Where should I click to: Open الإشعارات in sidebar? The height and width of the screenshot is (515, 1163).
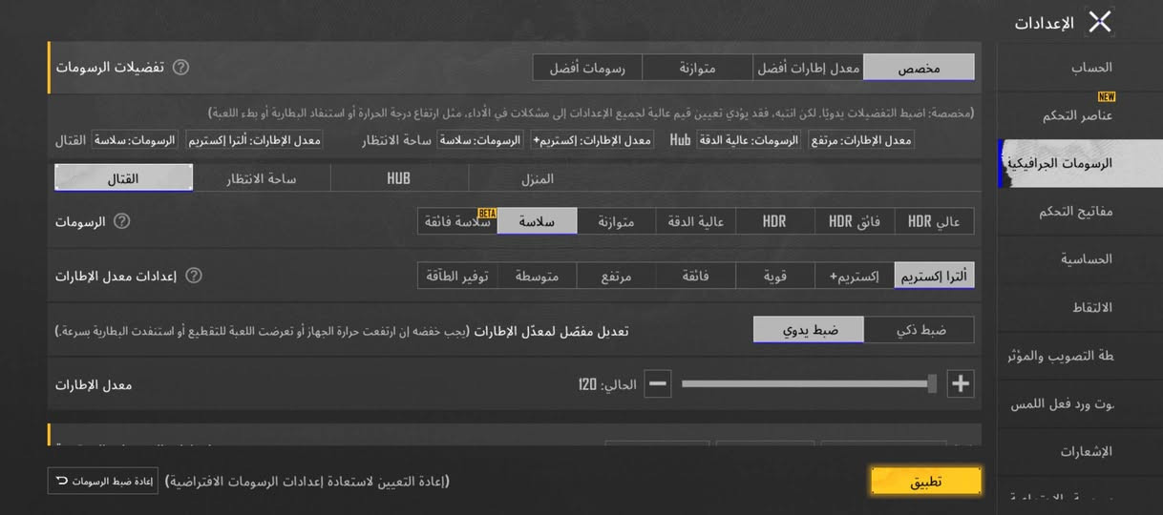click(x=1080, y=451)
